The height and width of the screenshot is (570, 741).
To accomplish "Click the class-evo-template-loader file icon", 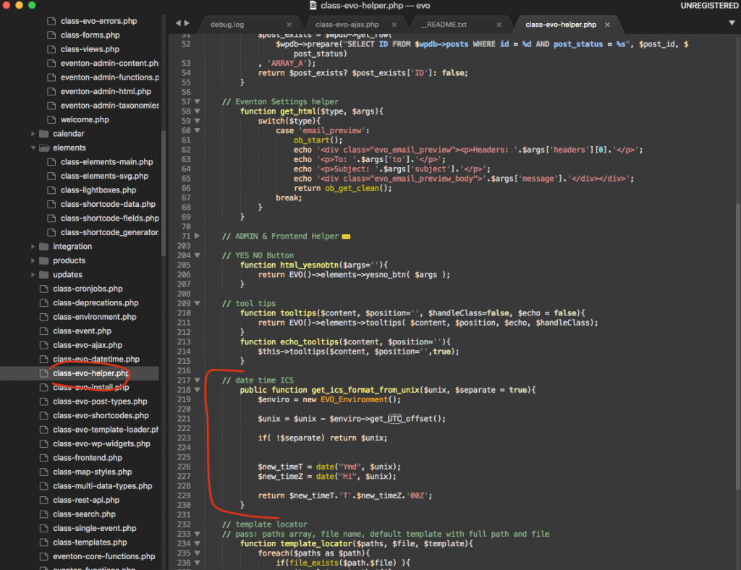I will [x=44, y=430].
